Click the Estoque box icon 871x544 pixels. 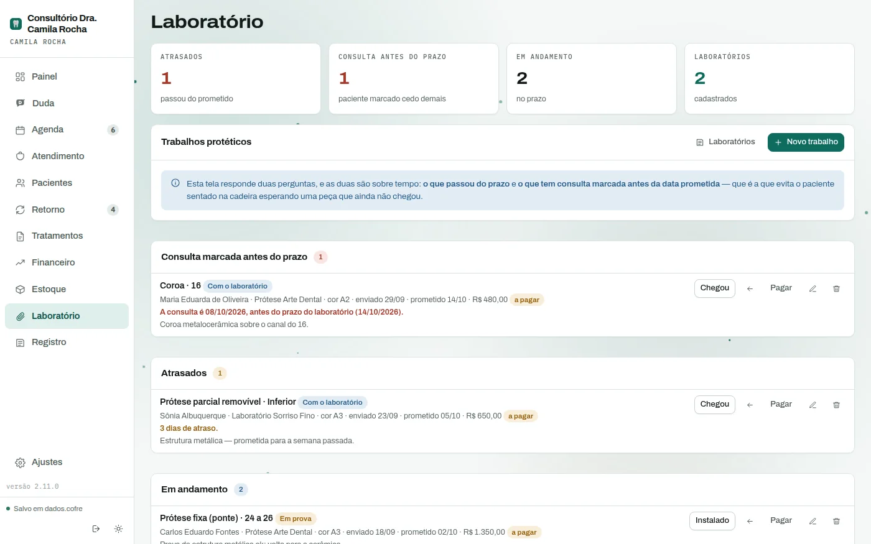[20, 289]
